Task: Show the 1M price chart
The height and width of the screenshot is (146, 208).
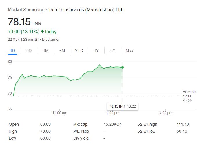Action: click(x=45, y=51)
